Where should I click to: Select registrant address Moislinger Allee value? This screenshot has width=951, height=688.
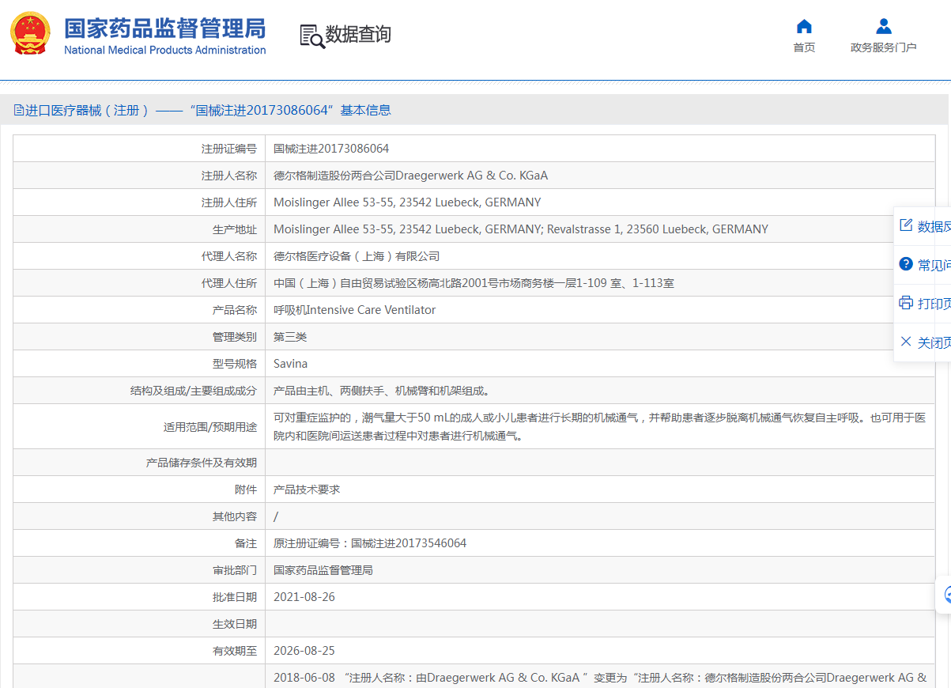(407, 202)
